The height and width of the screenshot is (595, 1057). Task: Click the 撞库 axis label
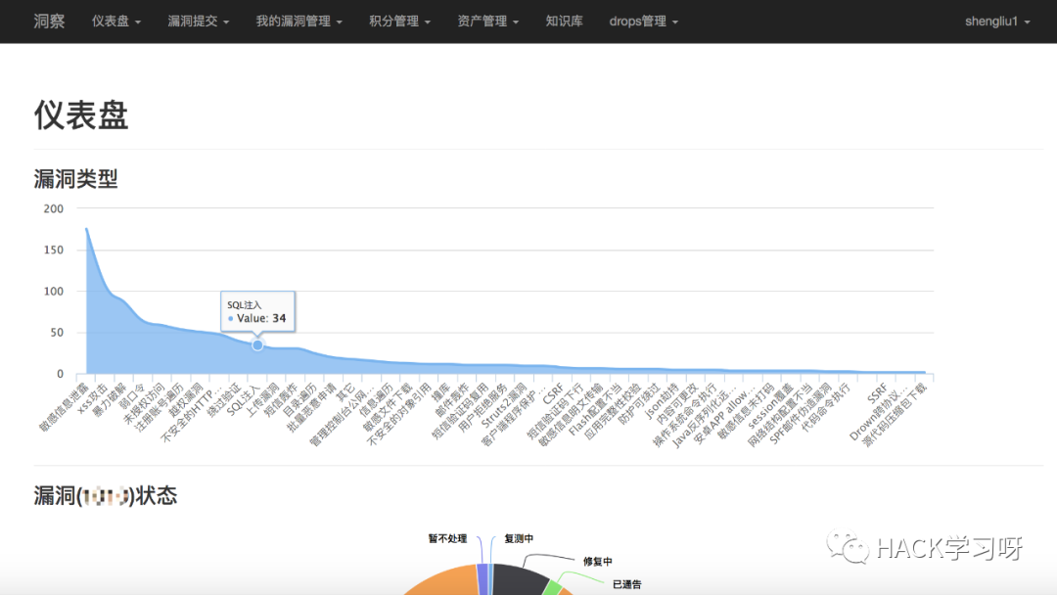pos(440,392)
